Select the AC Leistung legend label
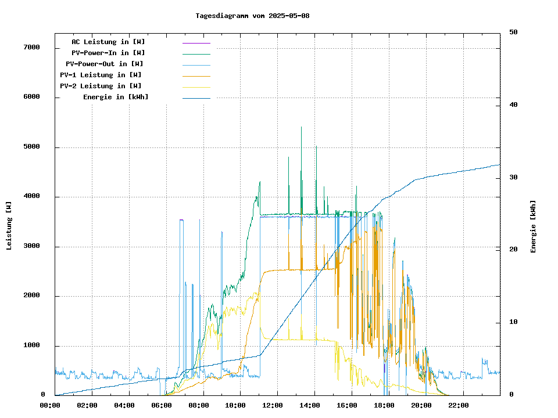Screen dimensions: 558x418 [108, 42]
